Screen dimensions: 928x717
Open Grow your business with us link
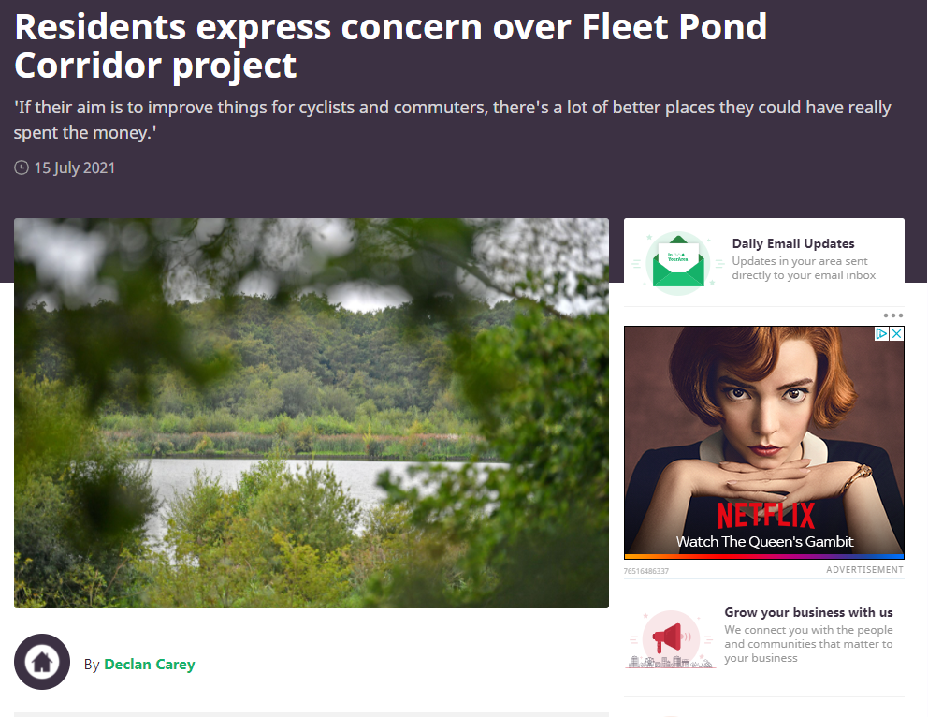click(x=808, y=612)
